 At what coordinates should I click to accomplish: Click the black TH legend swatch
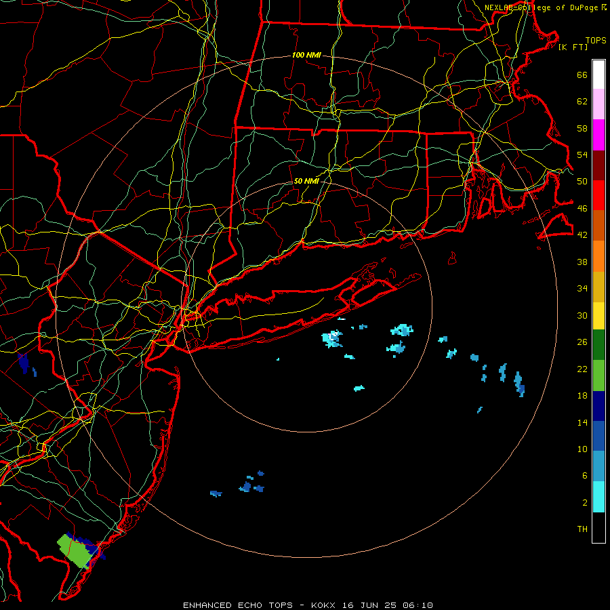pos(598,527)
